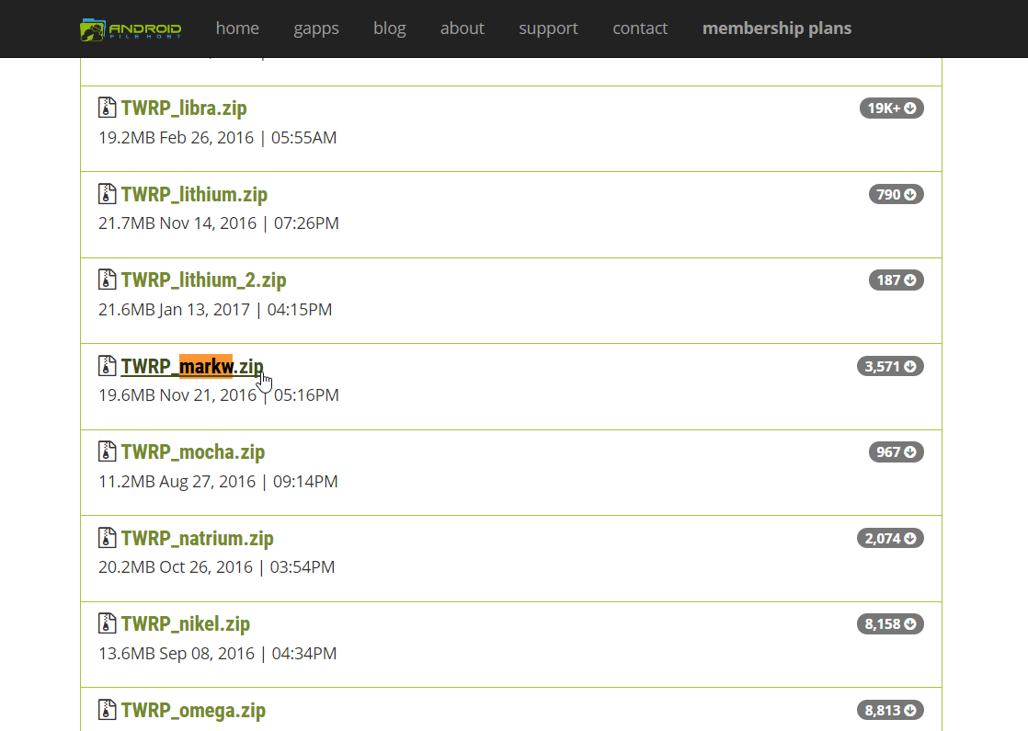Screen dimensions: 1028x731
Task: Click zip file icon beside TWRP_nikel.zip
Action: tap(107, 623)
